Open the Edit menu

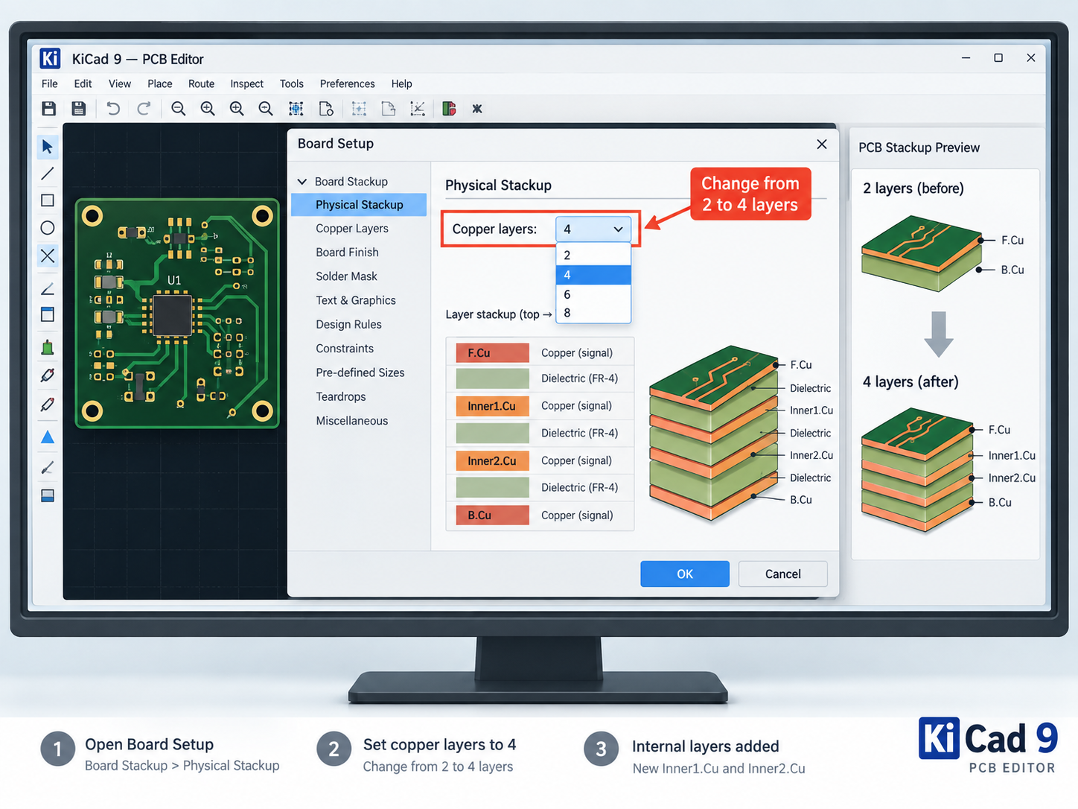coord(83,83)
